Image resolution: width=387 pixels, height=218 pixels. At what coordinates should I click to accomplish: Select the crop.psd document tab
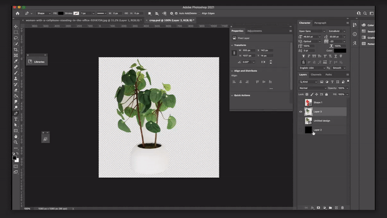tap(172, 20)
